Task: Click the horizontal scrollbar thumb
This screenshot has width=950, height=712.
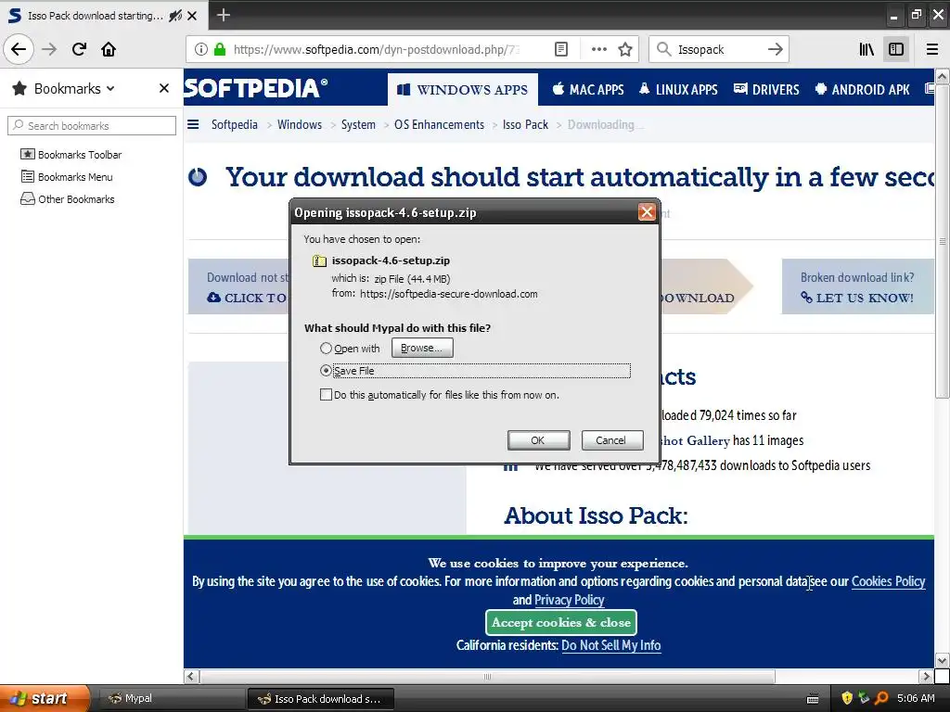Action: pos(487,676)
